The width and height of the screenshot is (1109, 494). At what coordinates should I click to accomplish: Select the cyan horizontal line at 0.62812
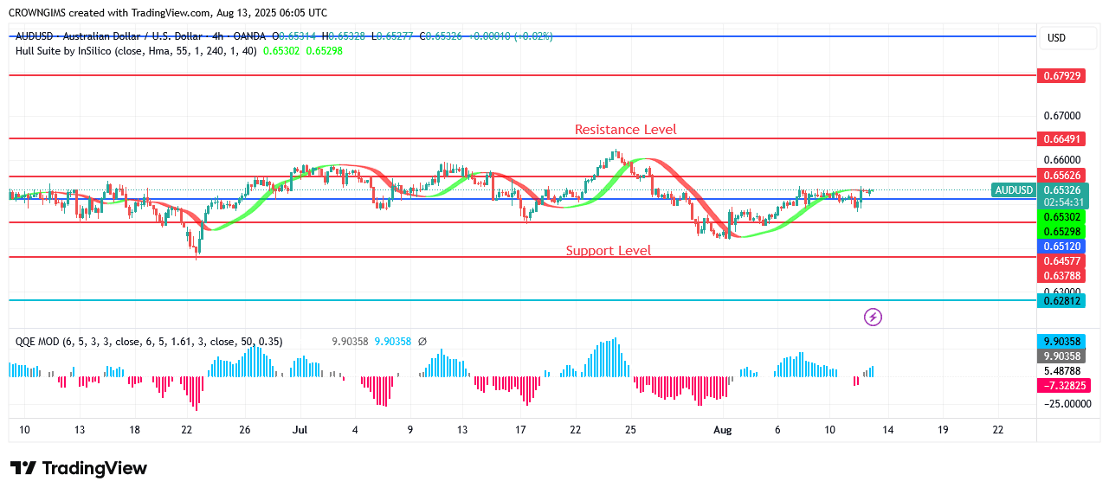[x=523, y=300]
